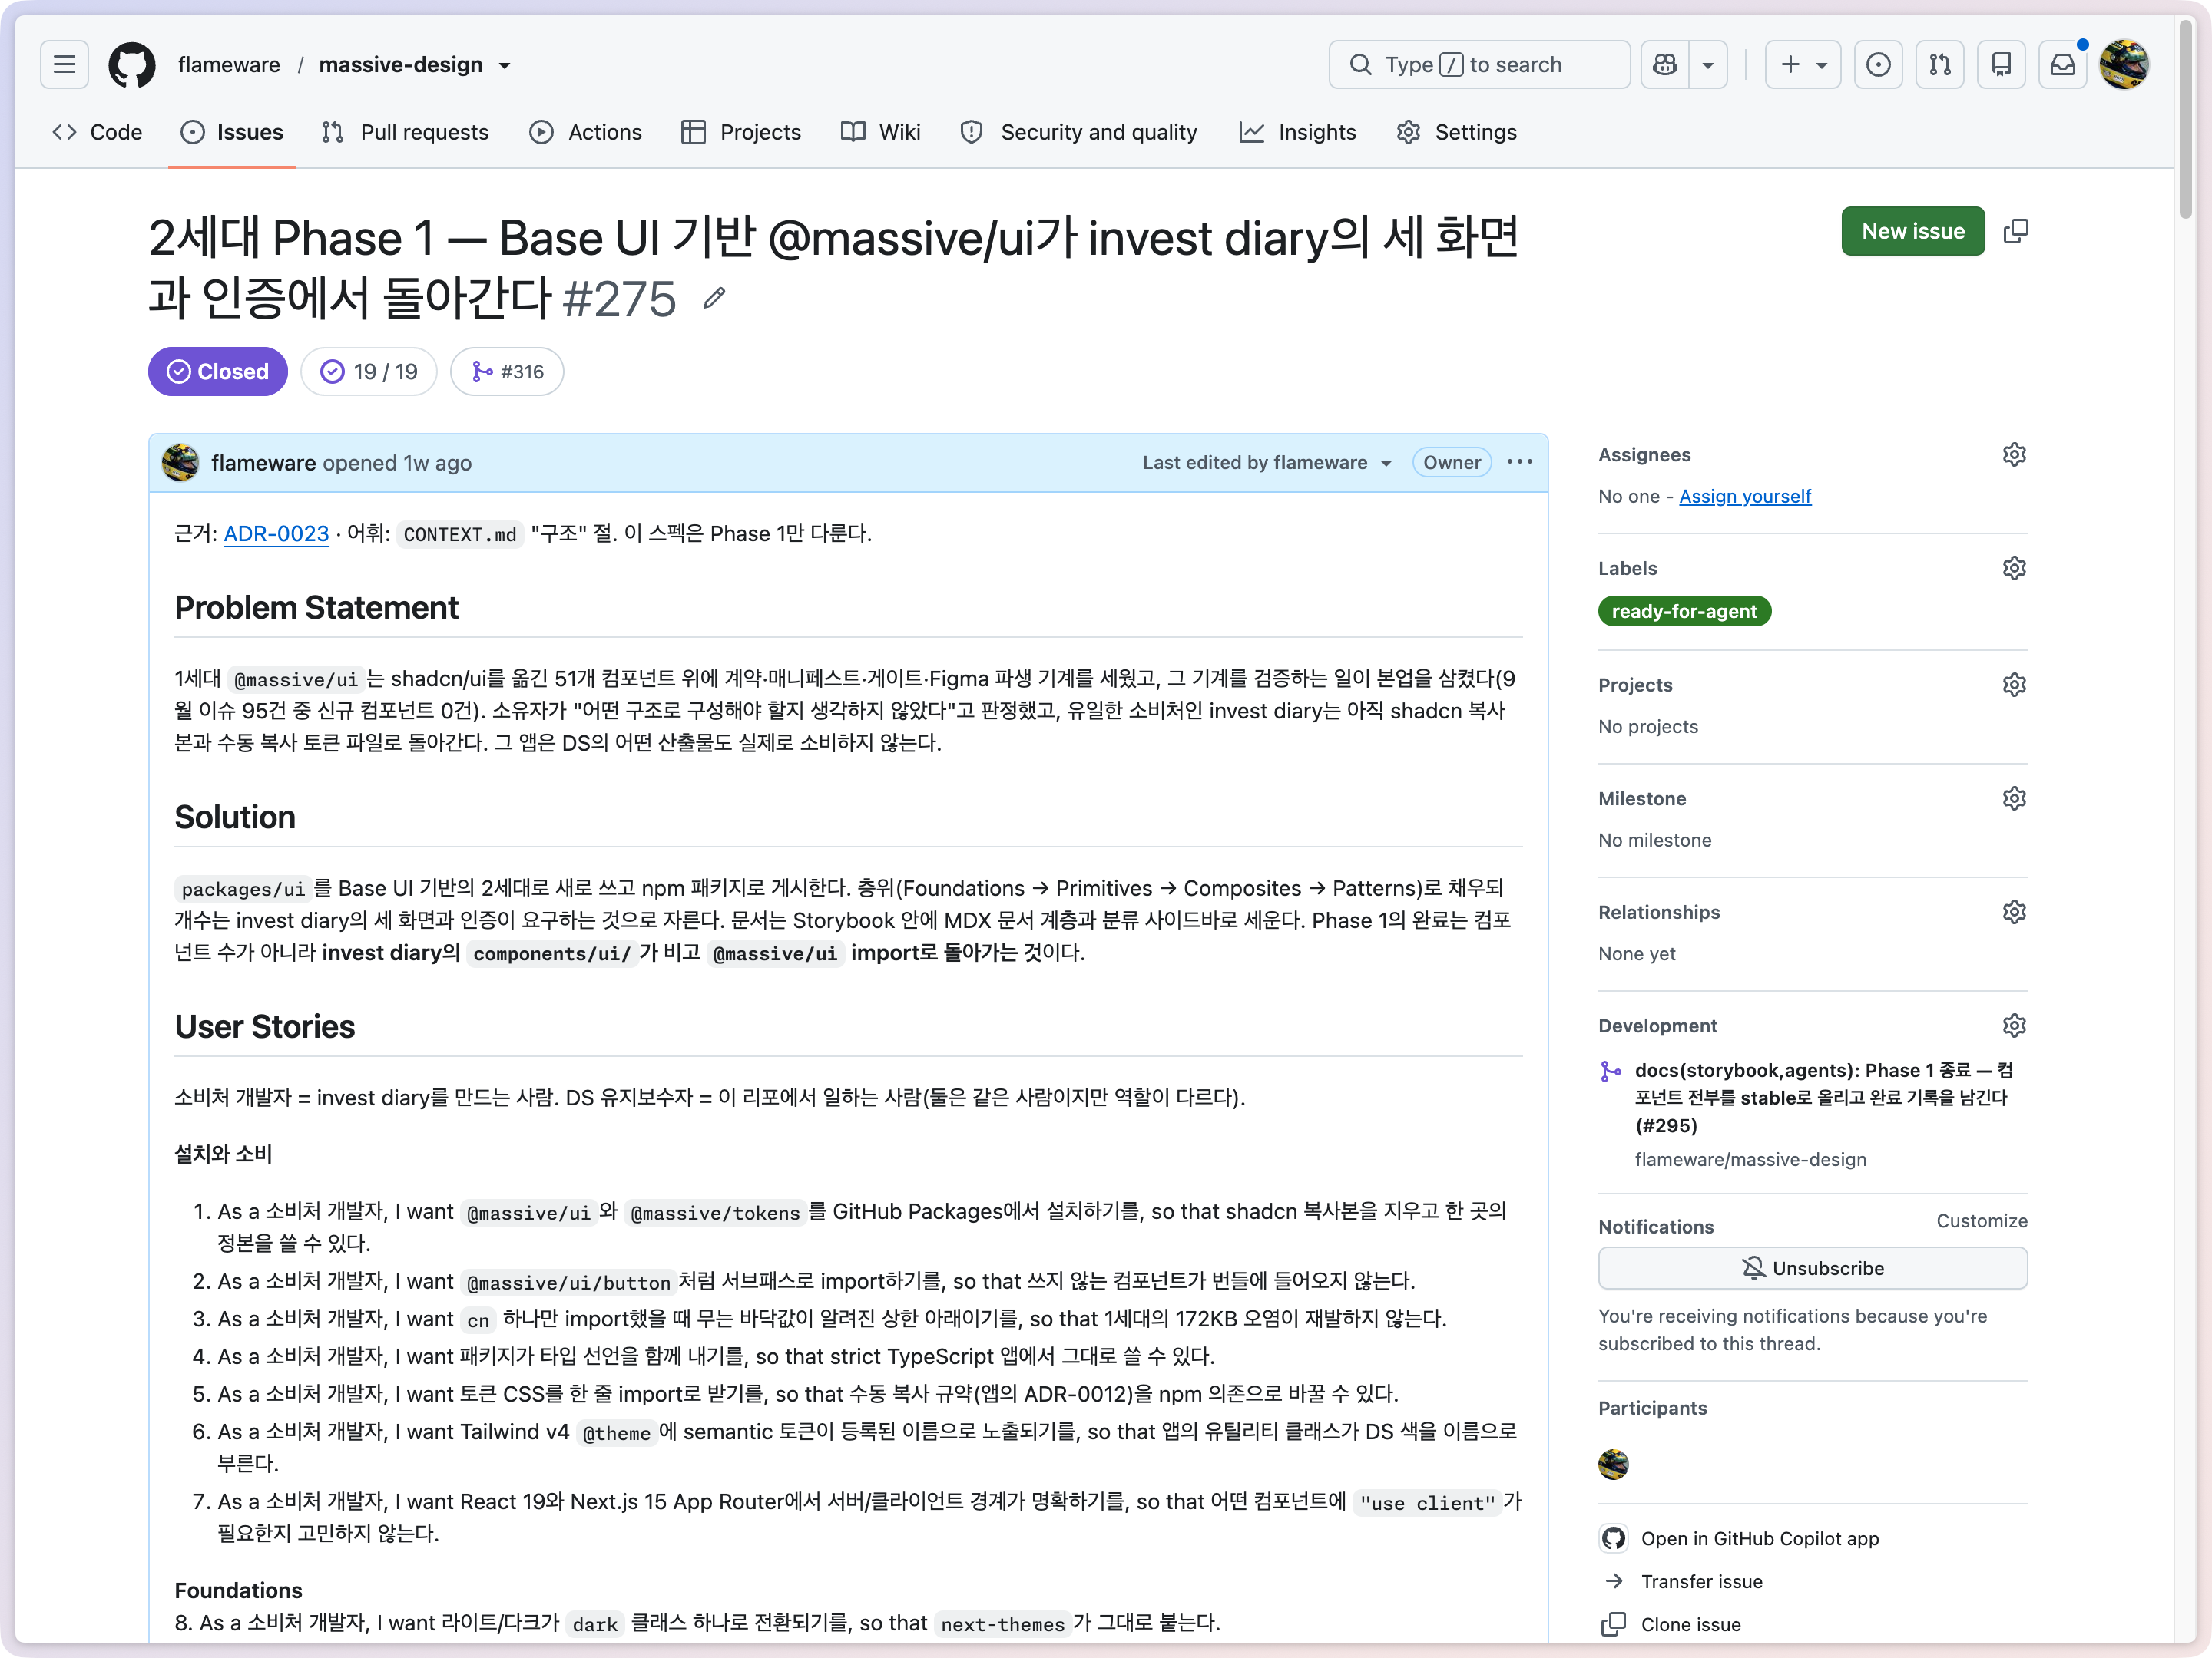Image resolution: width=2212 pixels, height=1658 pixels.
Task: Click the search bar
Action: click(x=1479, y=65)
